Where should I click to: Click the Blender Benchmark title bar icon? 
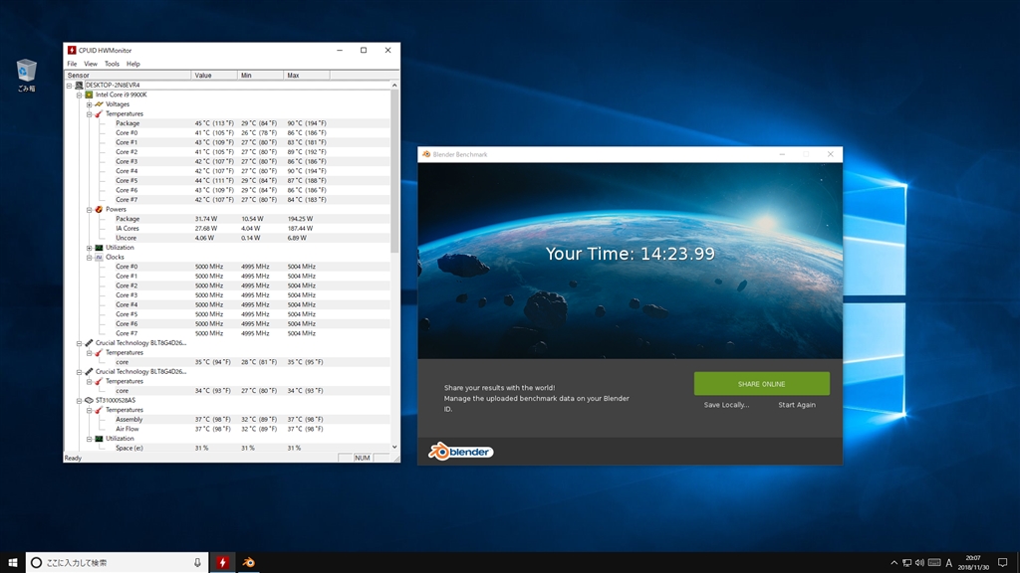pyautogui.click(x=426, y=154)
